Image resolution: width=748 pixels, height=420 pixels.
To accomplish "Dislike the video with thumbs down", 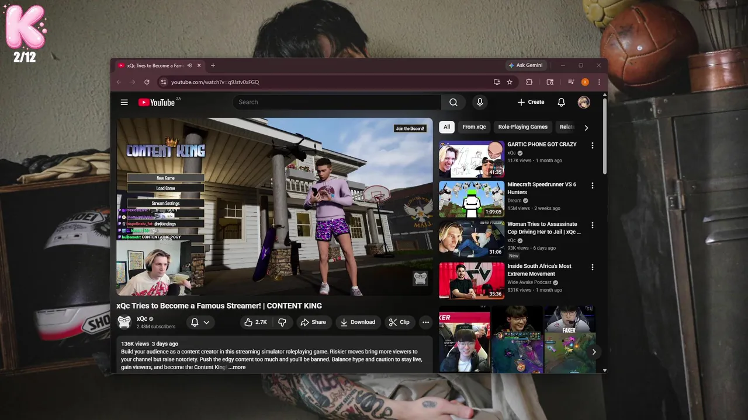I will (282, 322).
